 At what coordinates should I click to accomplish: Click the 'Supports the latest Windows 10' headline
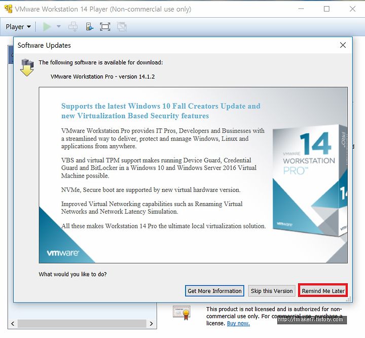click(x=161, y=111)
